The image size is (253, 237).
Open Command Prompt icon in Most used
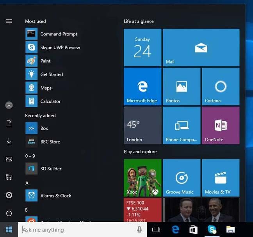[x=32, y=34]
